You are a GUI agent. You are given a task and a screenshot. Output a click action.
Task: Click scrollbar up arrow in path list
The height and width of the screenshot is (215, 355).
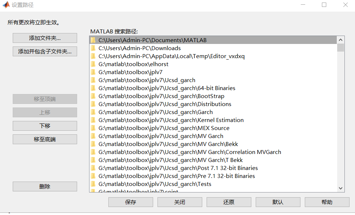(340, 40)
